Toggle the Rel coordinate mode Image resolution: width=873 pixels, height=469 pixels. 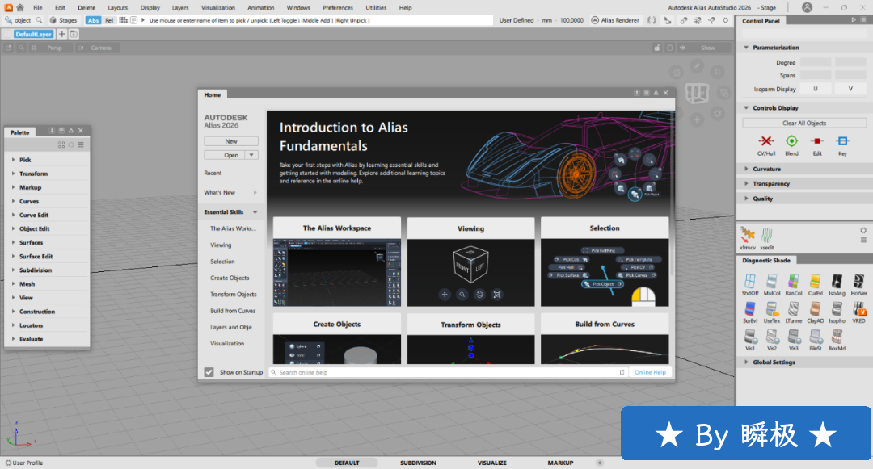[x=109, y=20]
